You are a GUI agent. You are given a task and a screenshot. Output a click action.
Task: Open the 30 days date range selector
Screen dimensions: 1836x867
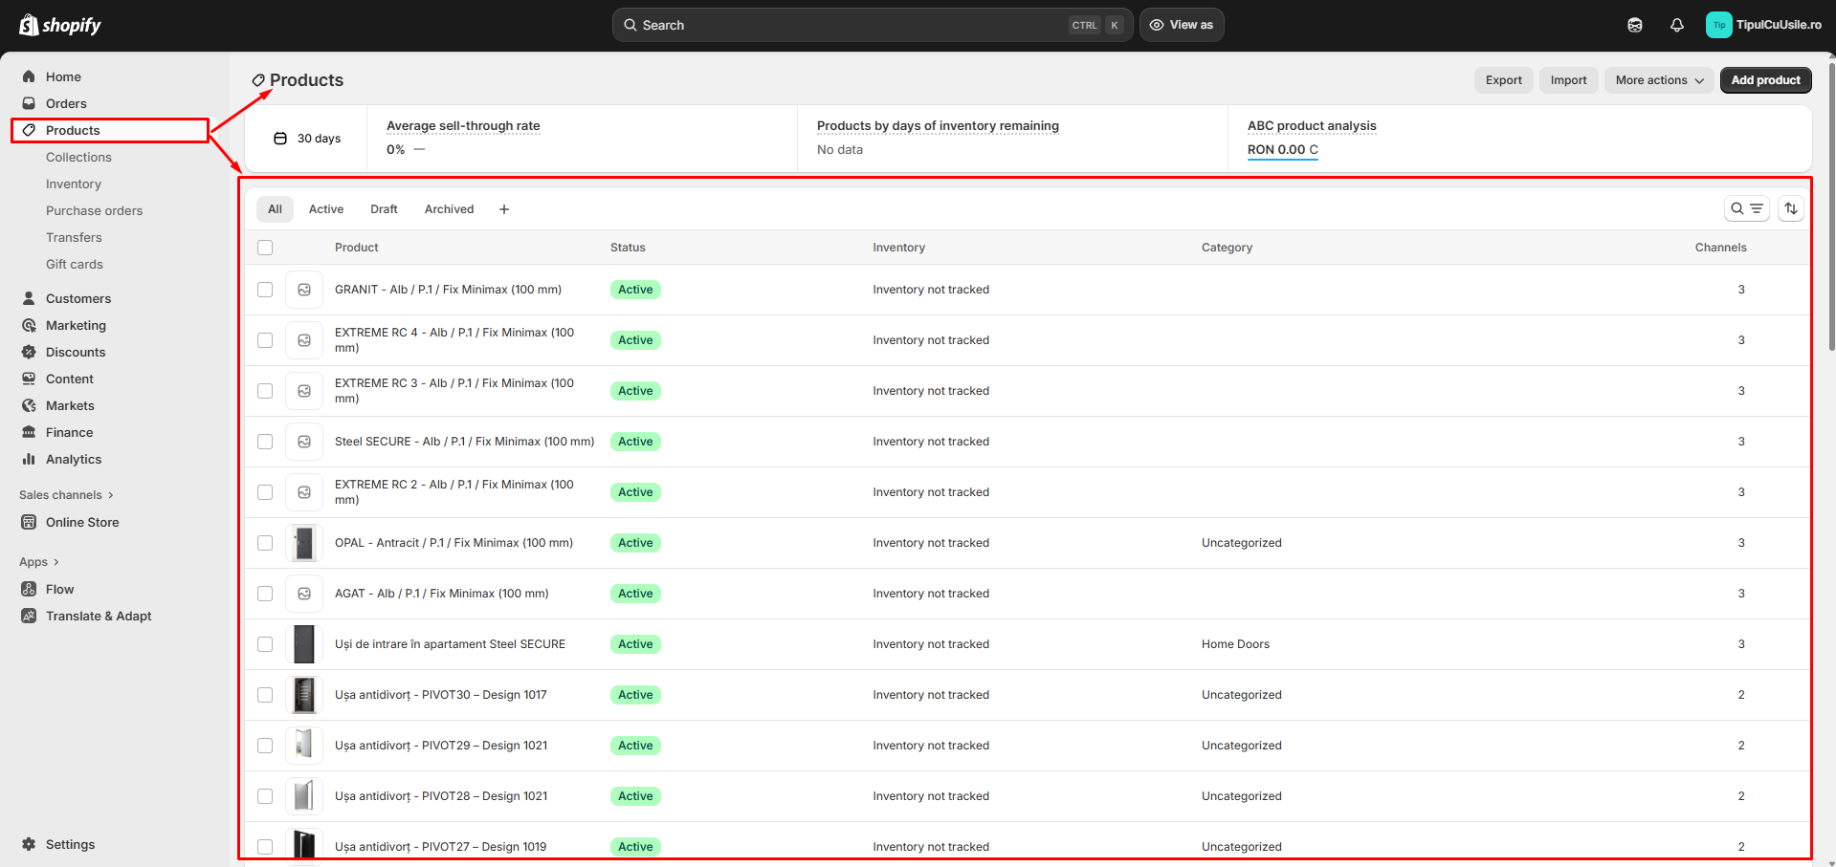tap(307, 139)
